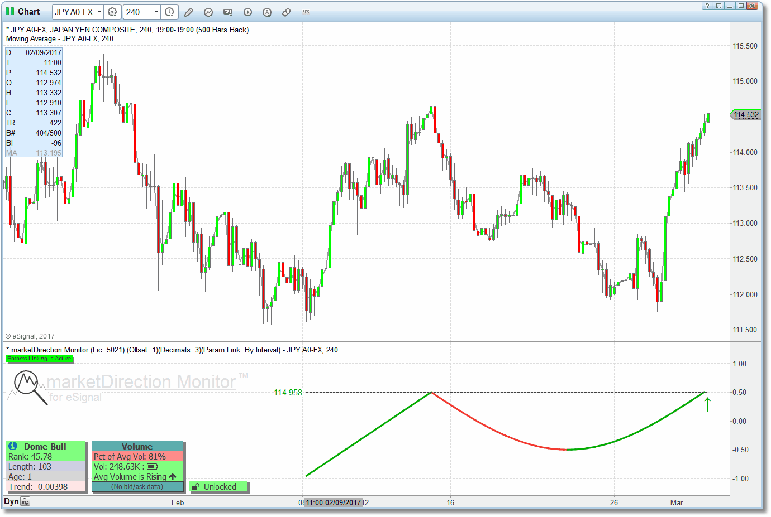
Task: Click the GET toolbar icon
Action: (x=228, y=12)
